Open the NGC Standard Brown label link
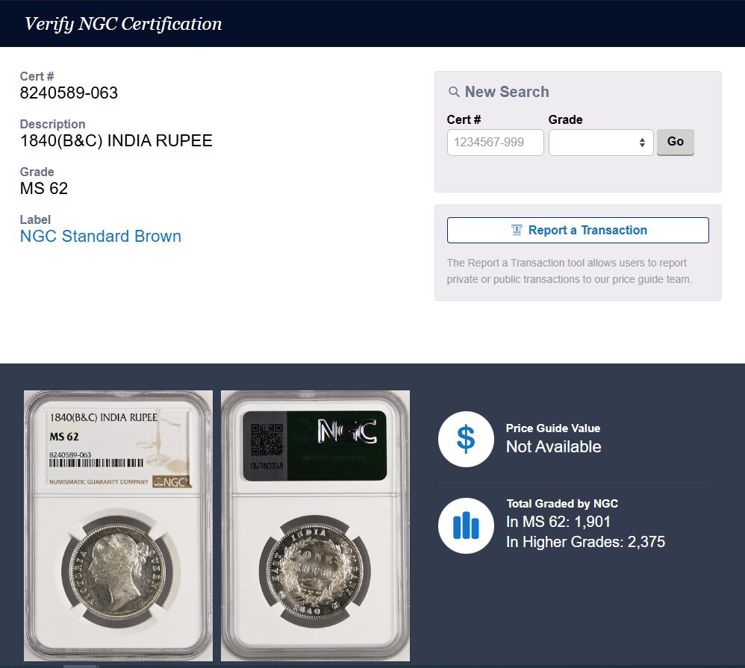This screenshot has width=745, height=668. pyautogui.click(x=101, y=237)
